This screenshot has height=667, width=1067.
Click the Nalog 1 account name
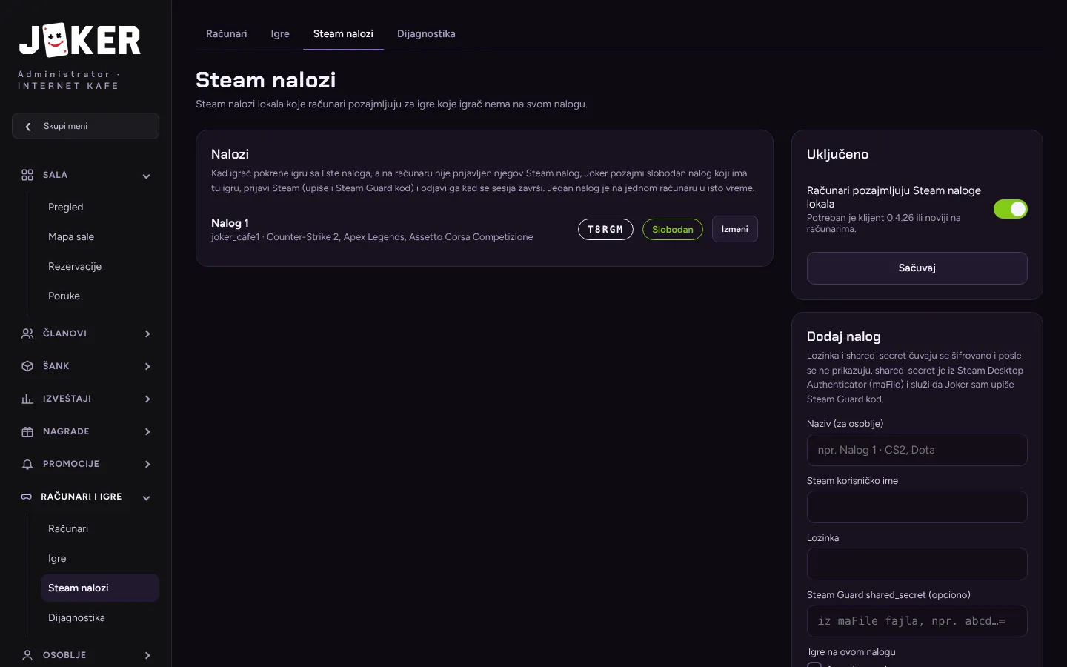coord(230,223)
